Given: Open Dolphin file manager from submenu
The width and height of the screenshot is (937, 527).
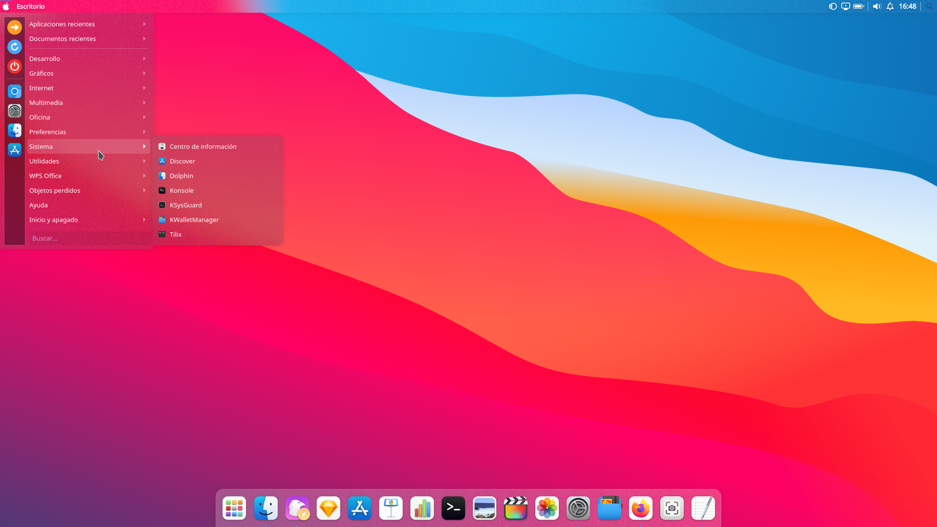Looking at the screenshot, I should click(218, 176).
